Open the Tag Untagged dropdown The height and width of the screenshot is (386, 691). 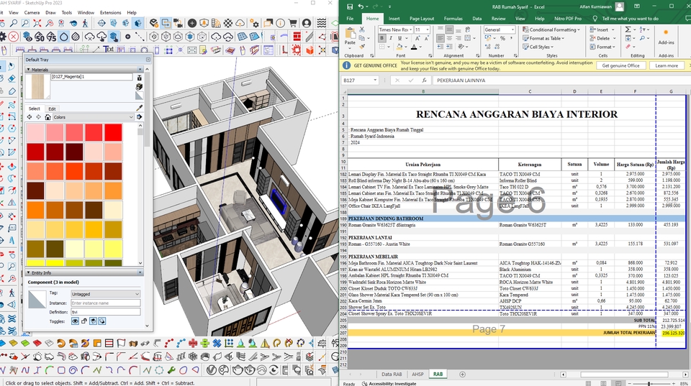tap(105, 293)
